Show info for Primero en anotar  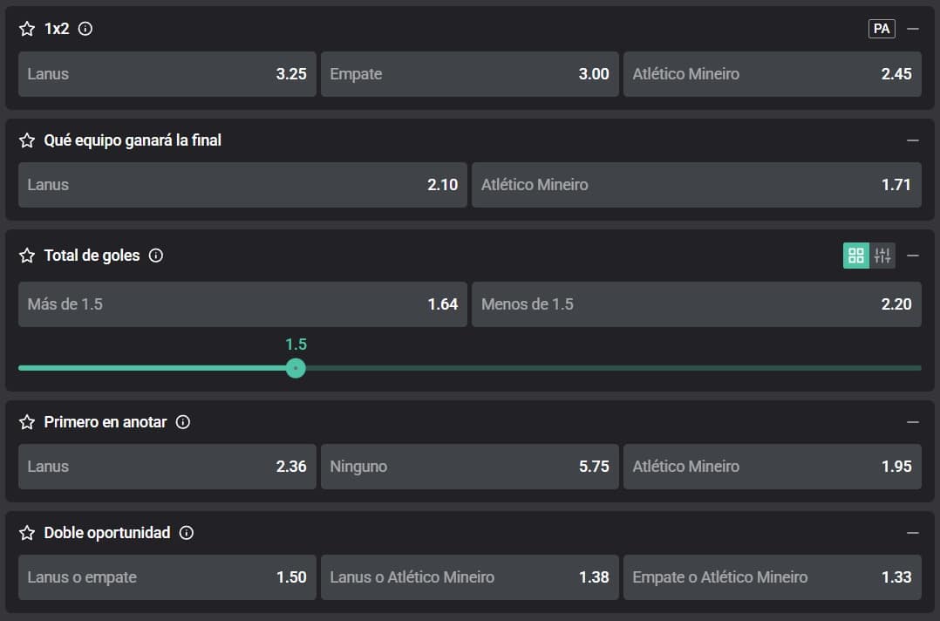[x=183, y=422]
